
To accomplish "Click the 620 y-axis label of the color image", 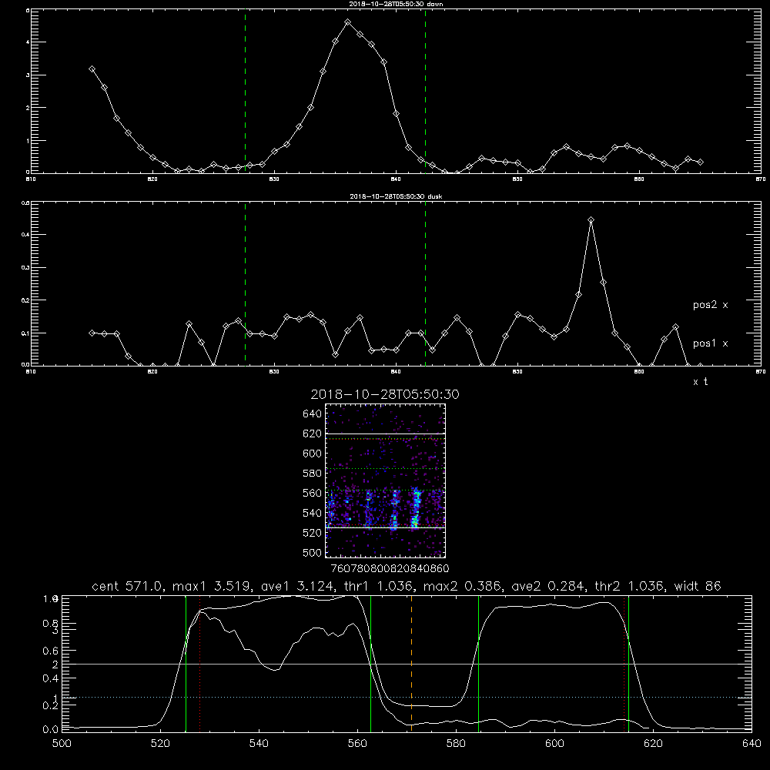I will point(313,434).
